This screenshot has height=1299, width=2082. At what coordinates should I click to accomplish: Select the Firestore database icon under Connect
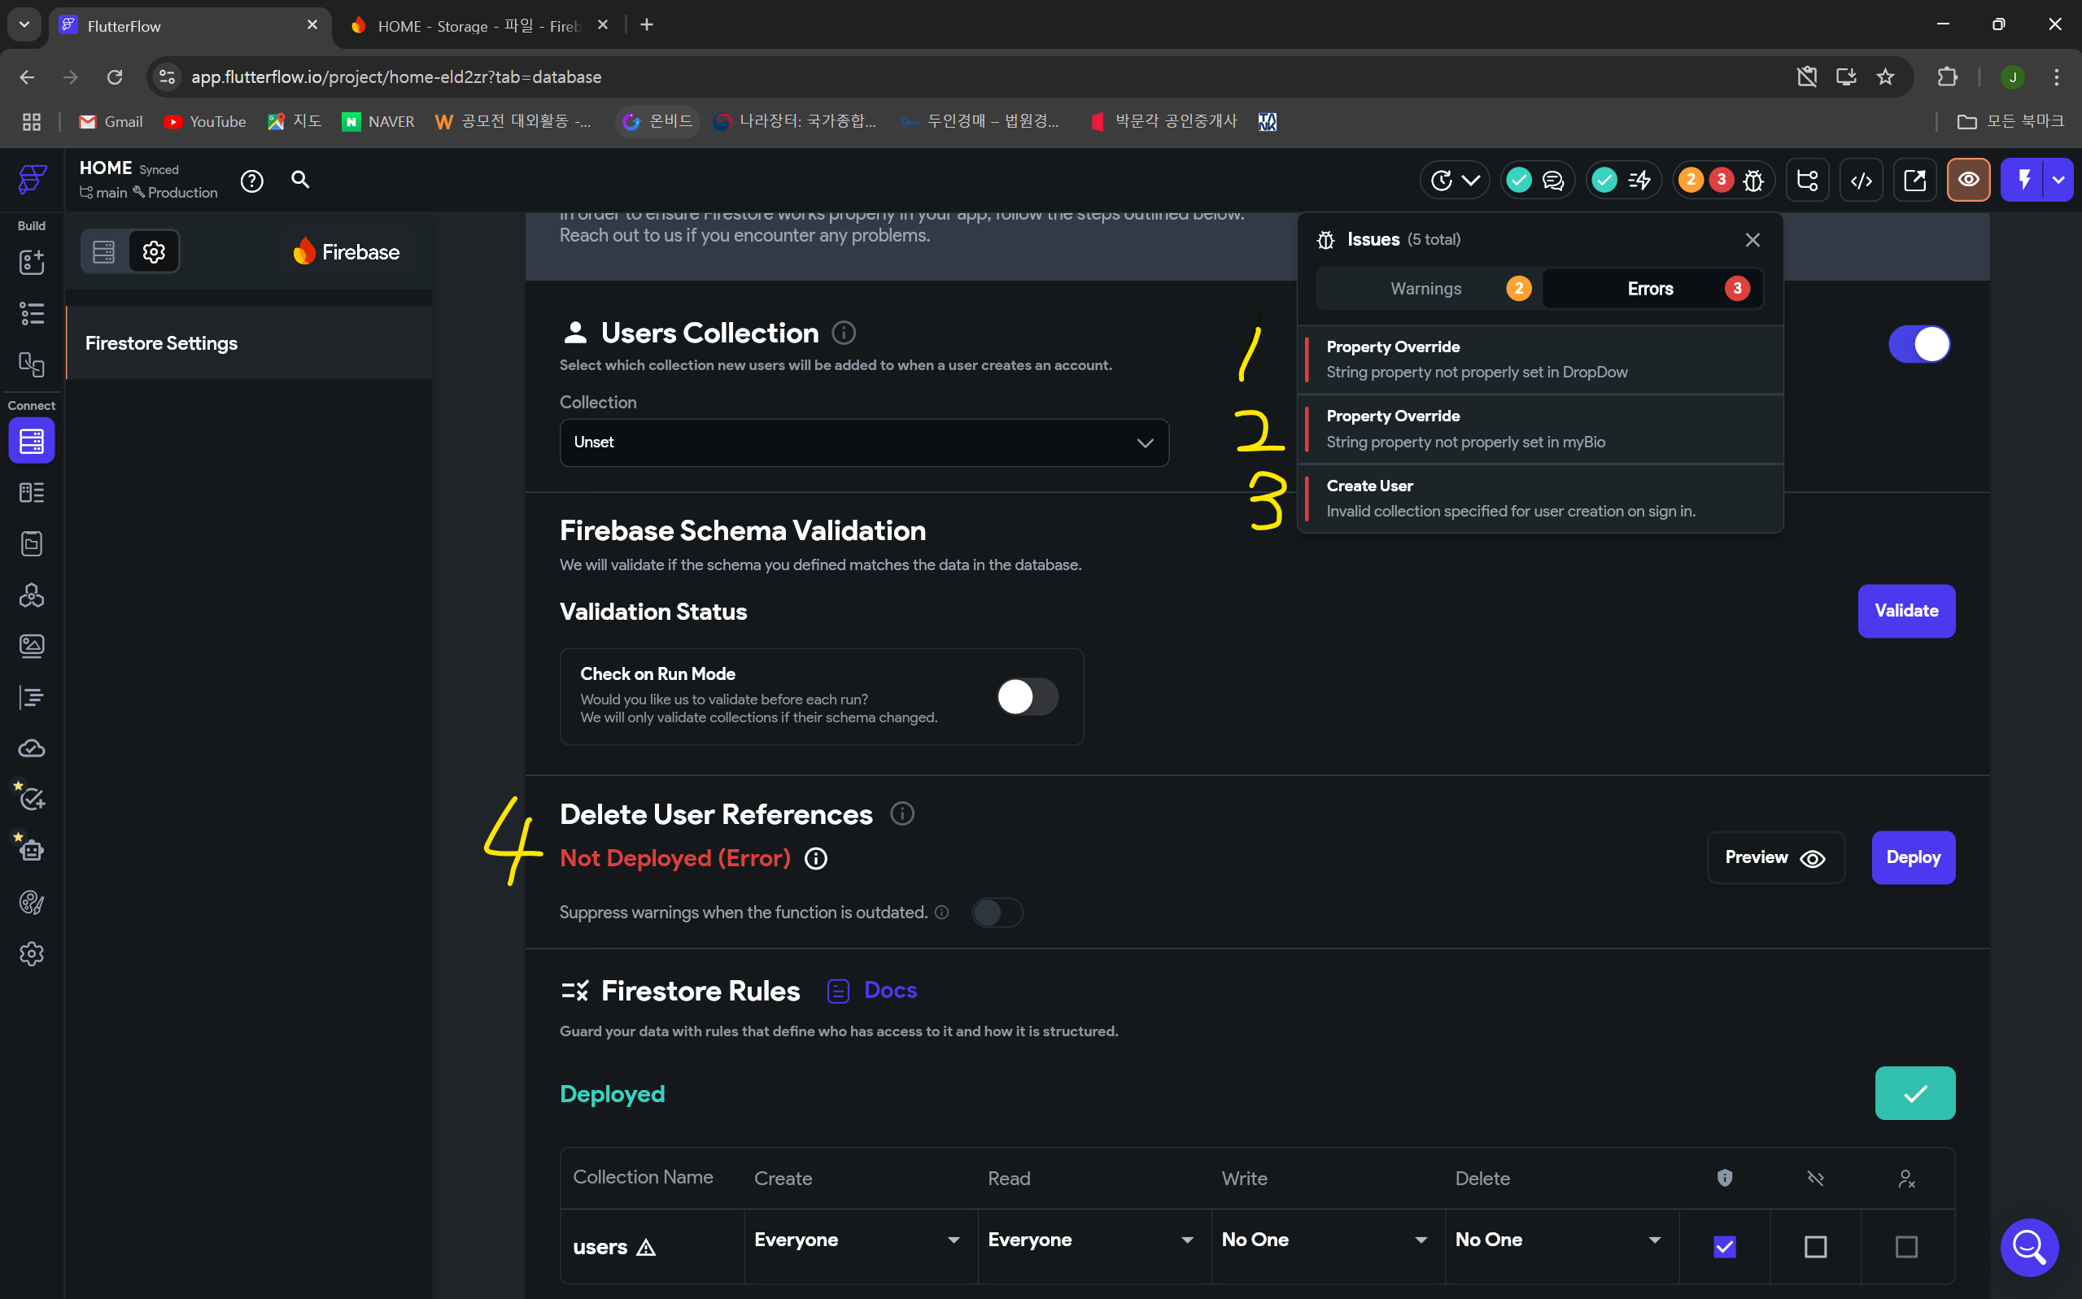pyautogui.click(x=32, y=441)
